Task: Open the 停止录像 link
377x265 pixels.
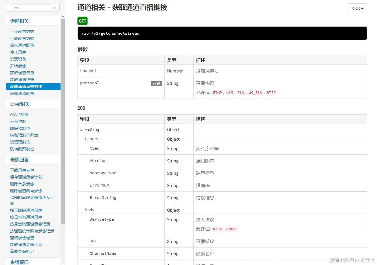Action: (18, 52)
